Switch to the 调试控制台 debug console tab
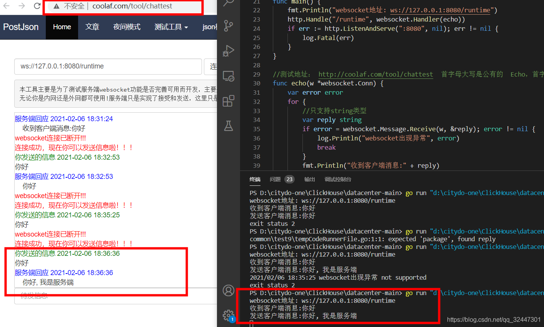Image resolution: width=544 pixels, height=327 pixels. click(x=338, y=179)
